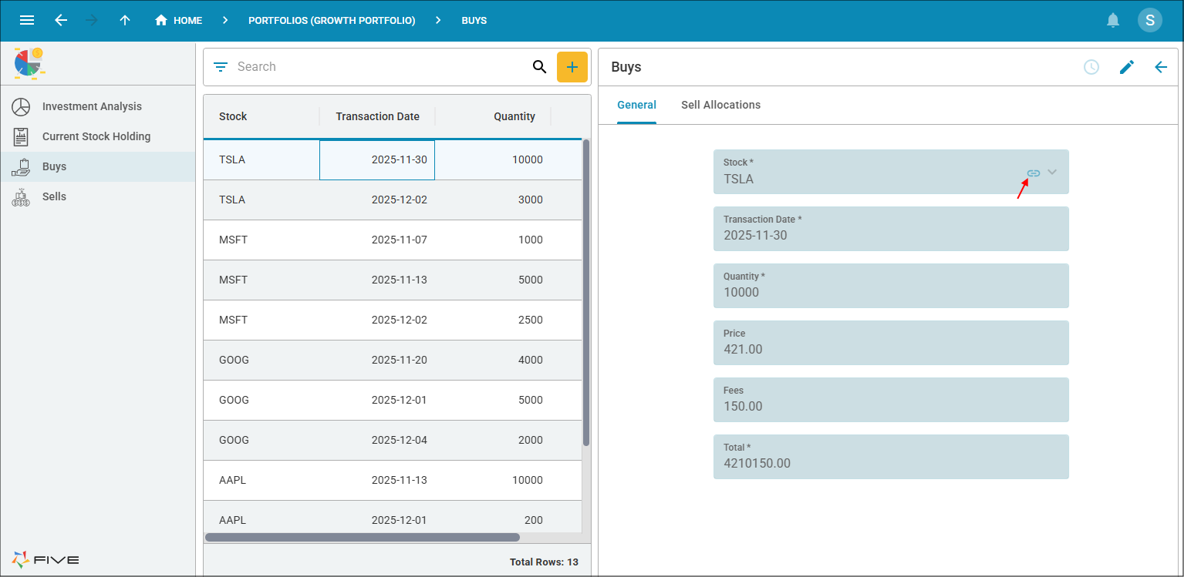The image size is (1184, 577).
Task: Click the forward arrow in top bar
Action: click(x=93, y=21)
